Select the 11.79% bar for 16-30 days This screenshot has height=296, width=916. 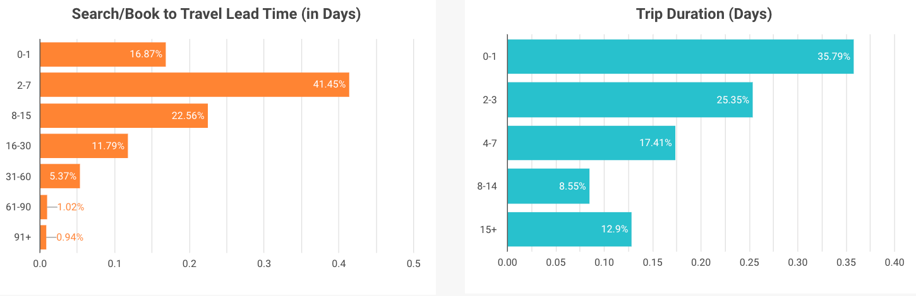click(x=83, y=145)
